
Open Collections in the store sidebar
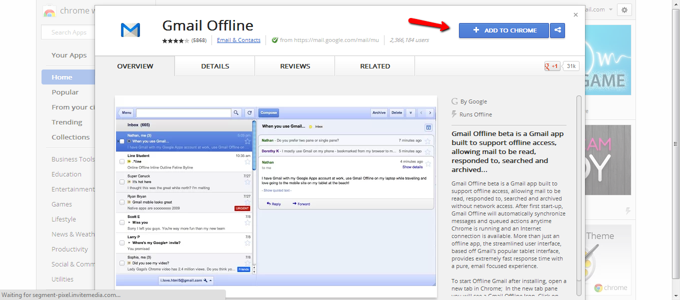click(x=70, y=137)
